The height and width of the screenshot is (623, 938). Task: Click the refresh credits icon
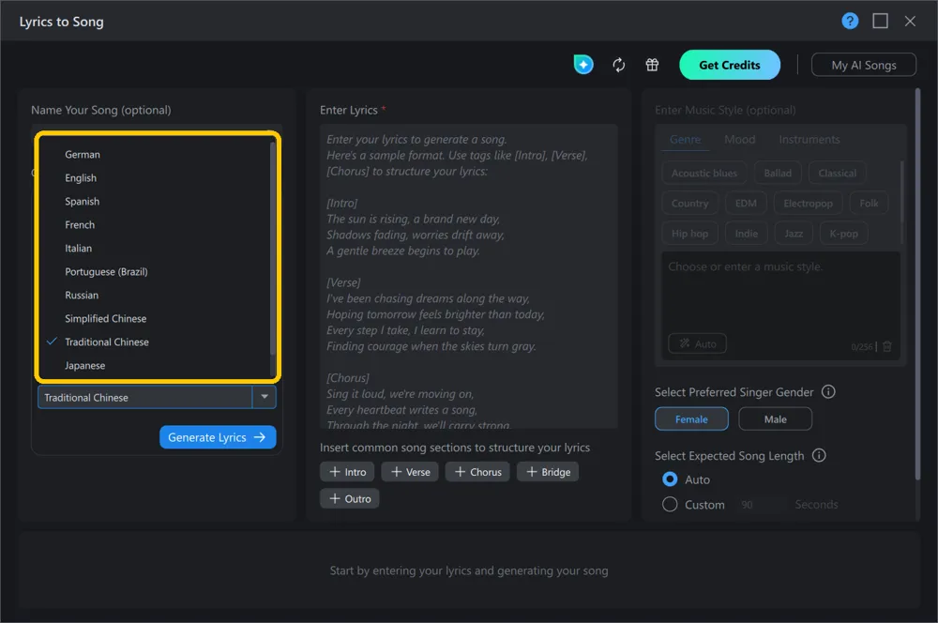point(618,65)
